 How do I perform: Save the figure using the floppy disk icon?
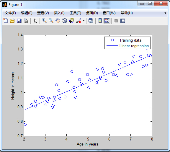coord(19,21)
